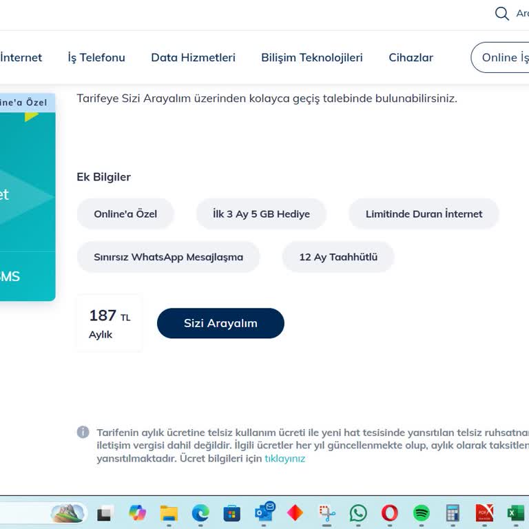
Task: Open Snipping Tool from the taskbar
Action: coord(327,514)
